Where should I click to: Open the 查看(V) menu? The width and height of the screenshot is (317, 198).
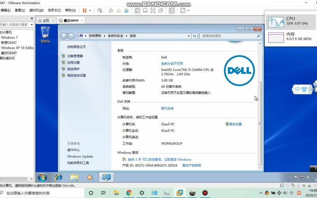pos(20,10)
